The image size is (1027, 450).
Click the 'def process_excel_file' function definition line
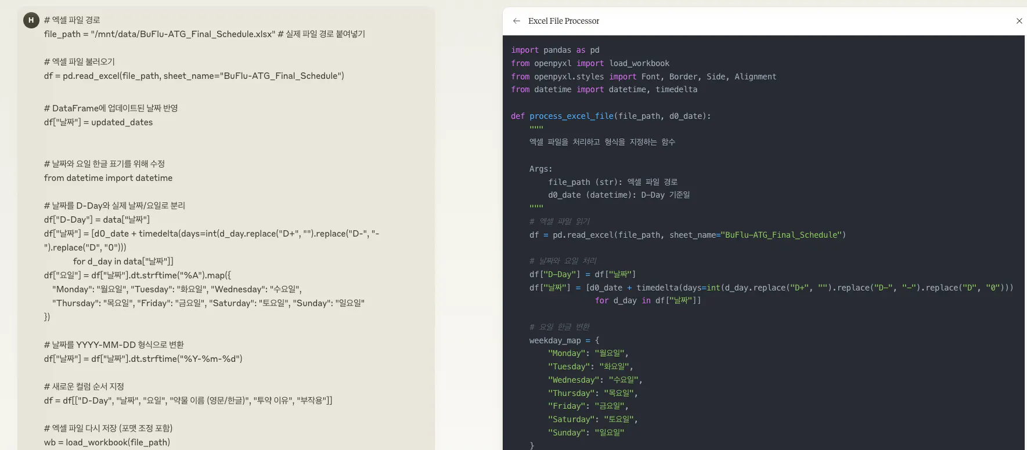click(x=611, y=116)
